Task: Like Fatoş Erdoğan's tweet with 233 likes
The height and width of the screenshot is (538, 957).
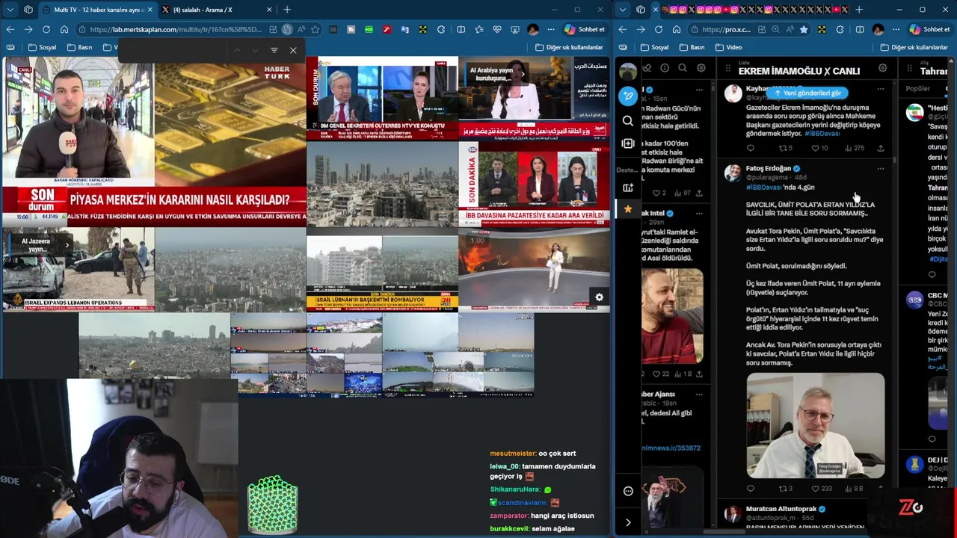Action: [822, 489]
